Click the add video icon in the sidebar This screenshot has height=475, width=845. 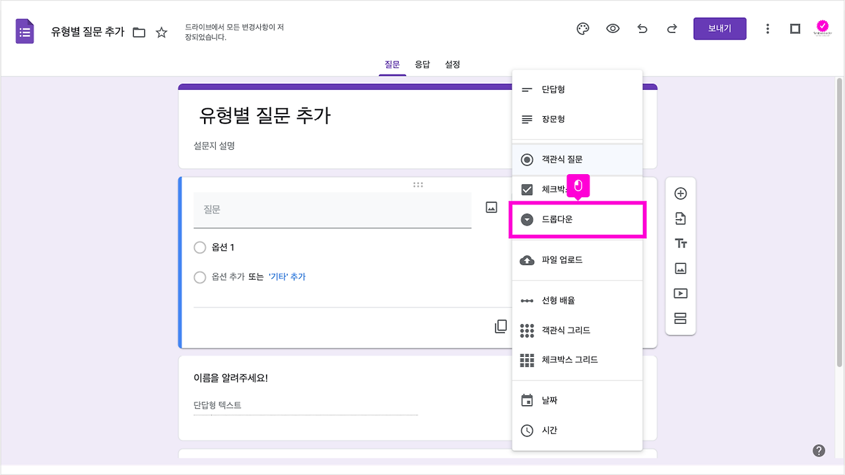click(x=680, y=293)
